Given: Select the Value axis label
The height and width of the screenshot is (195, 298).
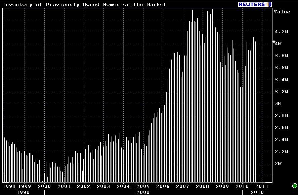Looking at the screenshot, I should click(282, 12).
